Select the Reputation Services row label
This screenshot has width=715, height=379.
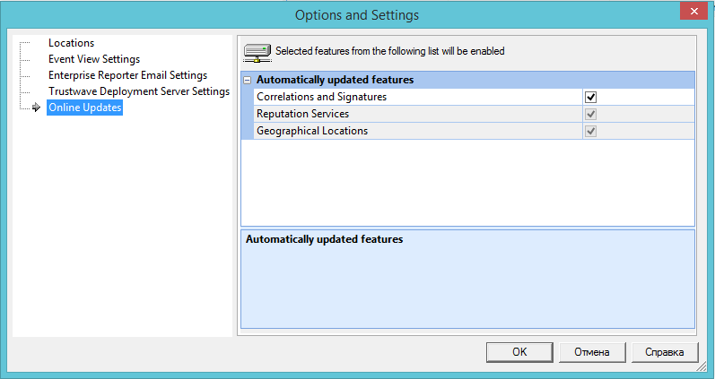302,114
